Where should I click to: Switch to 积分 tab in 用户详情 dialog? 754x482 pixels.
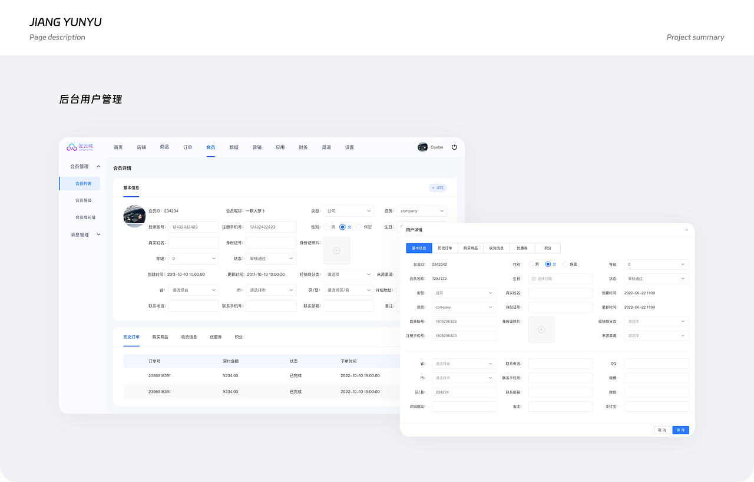(x=548, y=248)
